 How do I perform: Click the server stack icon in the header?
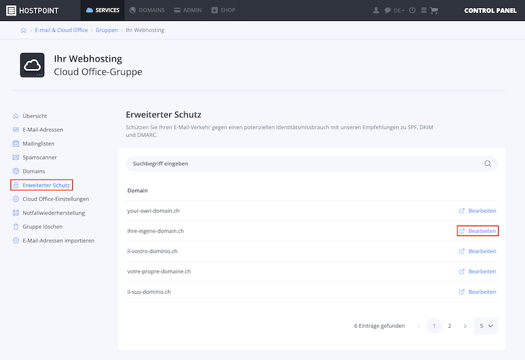click(423, 10)
